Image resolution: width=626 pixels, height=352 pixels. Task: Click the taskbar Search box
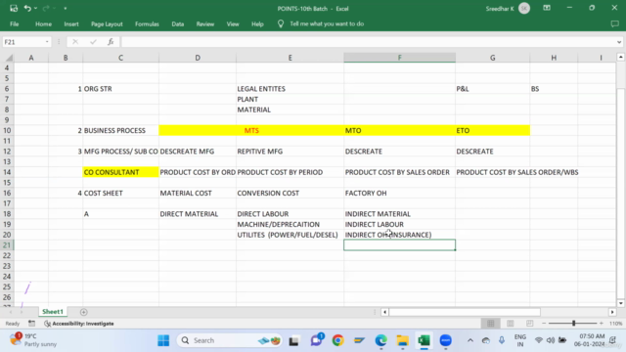[x=230, y=340]
